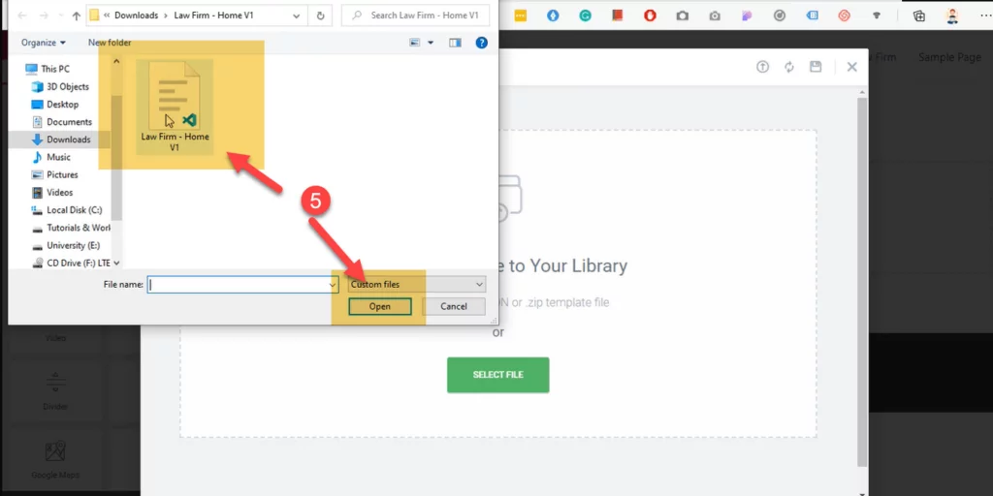Click the browser profile avatar icon

pos(952,15)
